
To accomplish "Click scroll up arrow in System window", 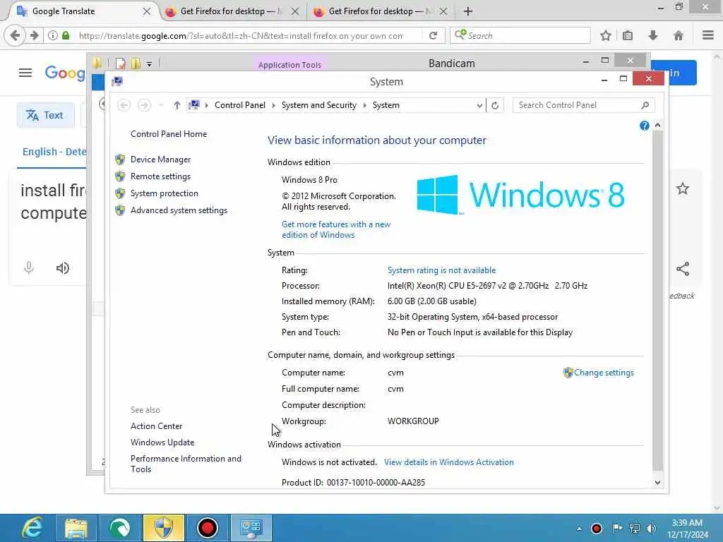I will coord(657,126).
